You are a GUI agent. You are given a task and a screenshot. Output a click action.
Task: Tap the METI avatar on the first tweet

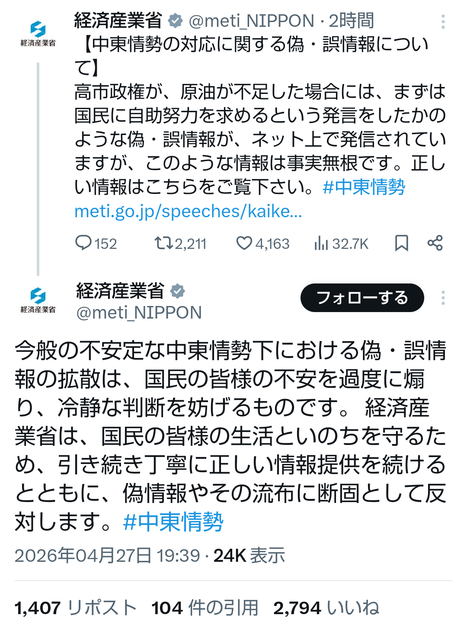[x=38, y=33]
